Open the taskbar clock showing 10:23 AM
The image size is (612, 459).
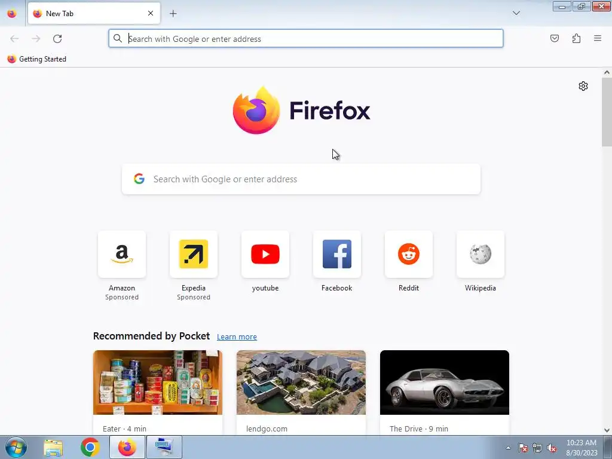point(582,448)
